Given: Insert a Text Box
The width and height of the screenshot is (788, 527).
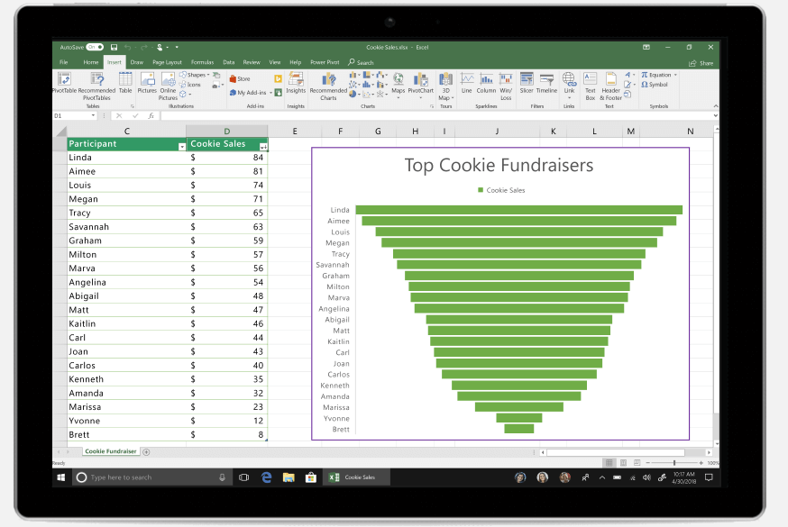Looking at the screenshot, I should 590,86.
